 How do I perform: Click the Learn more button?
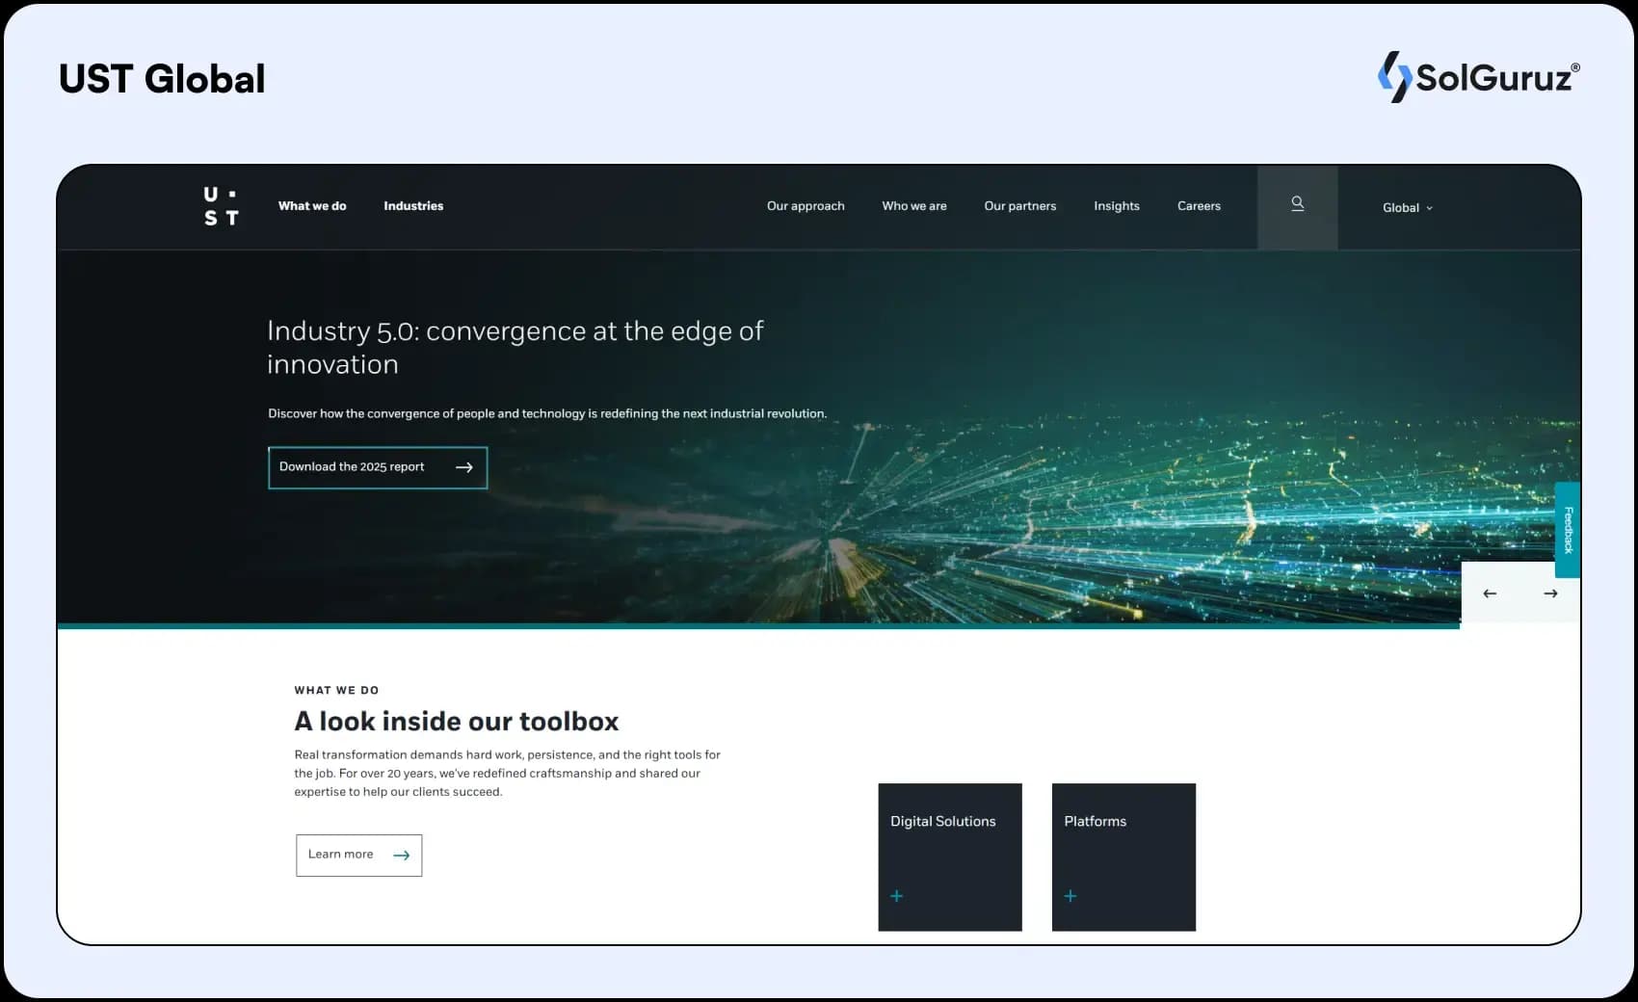point(358,856)
